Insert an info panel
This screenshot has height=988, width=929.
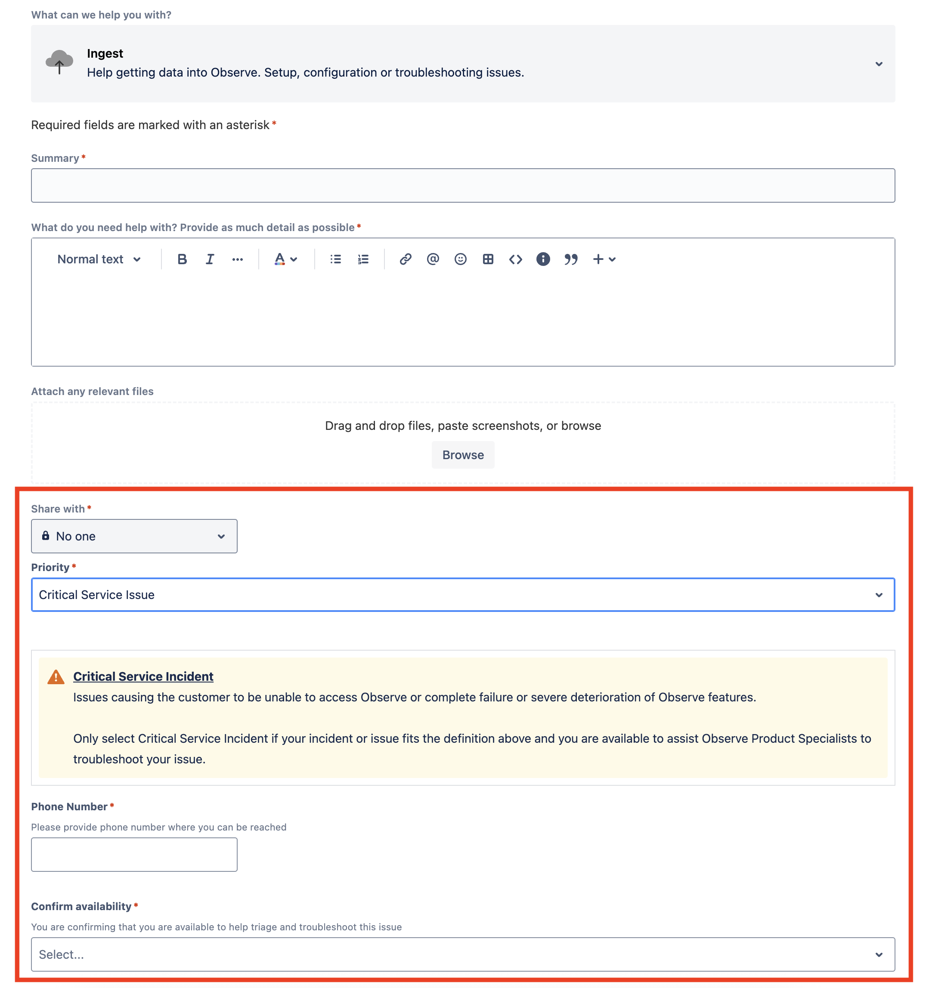pyautogui.click(x=543, y=259)
